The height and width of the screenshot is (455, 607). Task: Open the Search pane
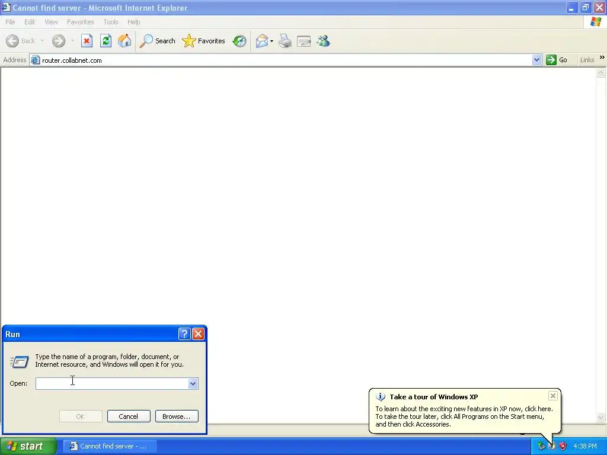(x=157, y=41)
